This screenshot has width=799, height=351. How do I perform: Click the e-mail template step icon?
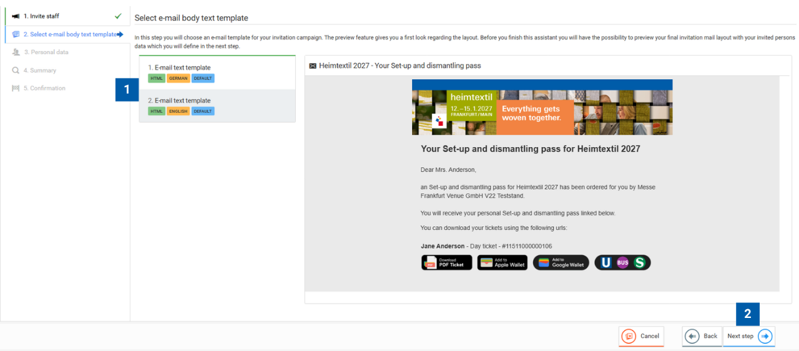pyautogui.click(x=16, y=34)
